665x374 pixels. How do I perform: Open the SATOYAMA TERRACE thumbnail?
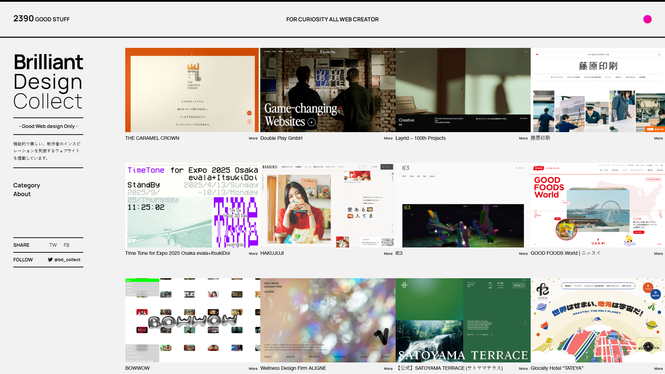click(x=463, y=320)
